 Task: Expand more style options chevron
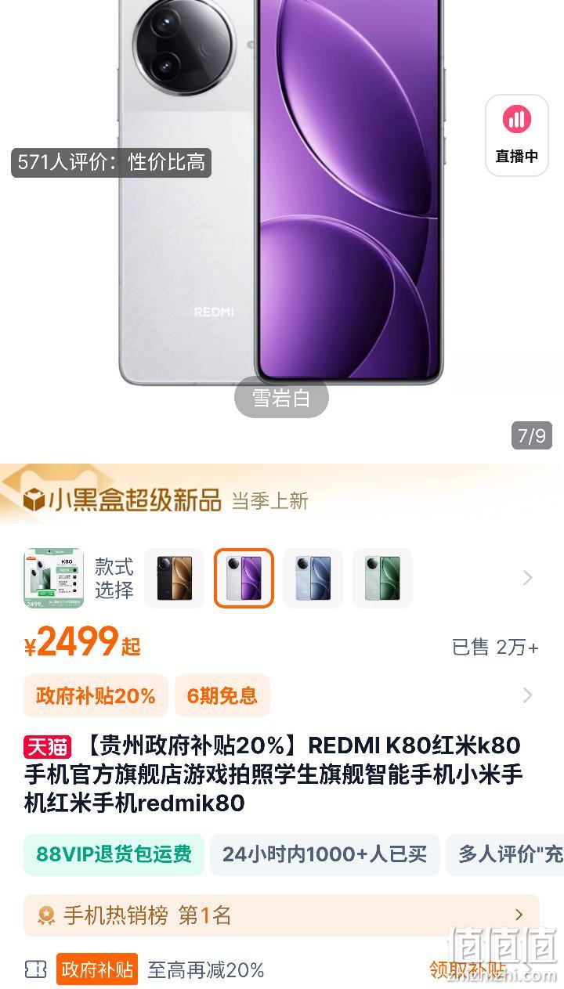coord(527,578)
